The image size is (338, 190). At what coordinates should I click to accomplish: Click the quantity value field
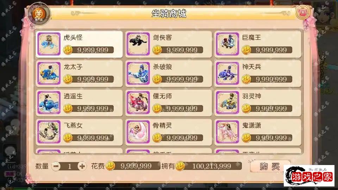[69, 166]
